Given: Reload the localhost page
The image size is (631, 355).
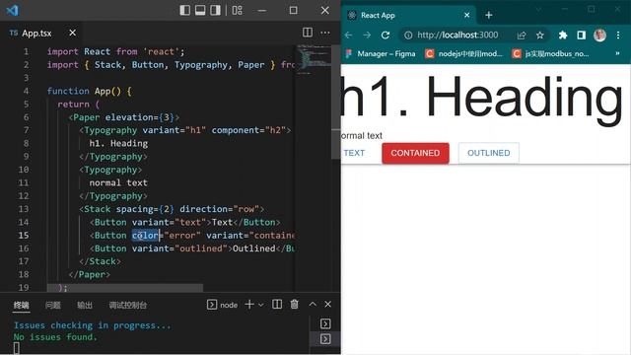Looking at the screenshot, I should (x=386, y=35).
